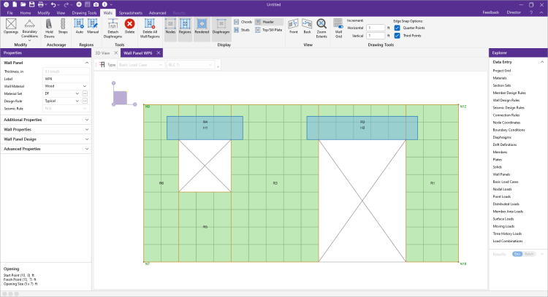Click the Auto regions icon
The height and width of the screenshot is (297, 548).
80,26
